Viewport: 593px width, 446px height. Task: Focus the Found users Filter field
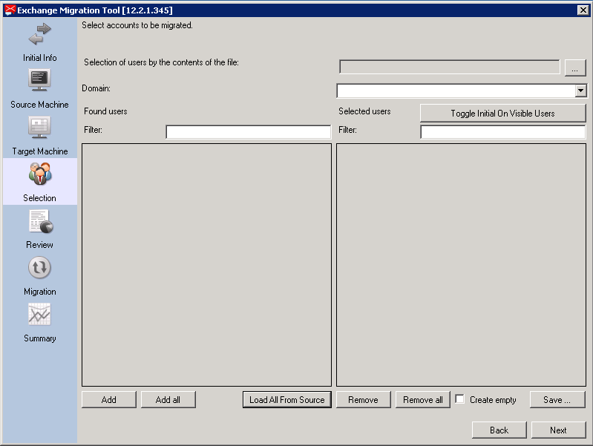[249, 132]
